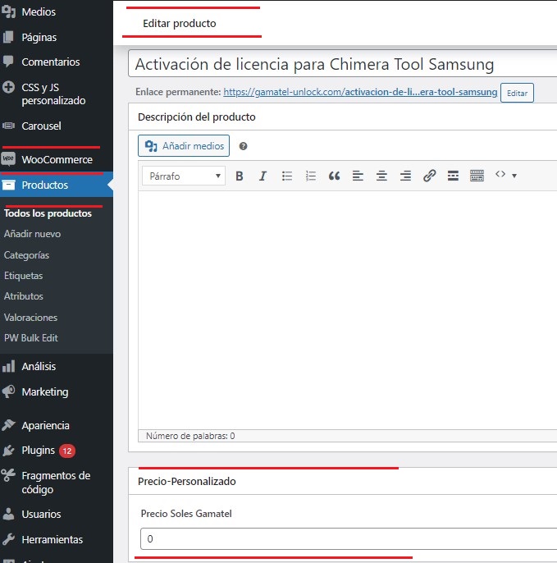This screenshot has width=557, height=563.
Task: Align text to the right
Action: click(x=405, y=176)
